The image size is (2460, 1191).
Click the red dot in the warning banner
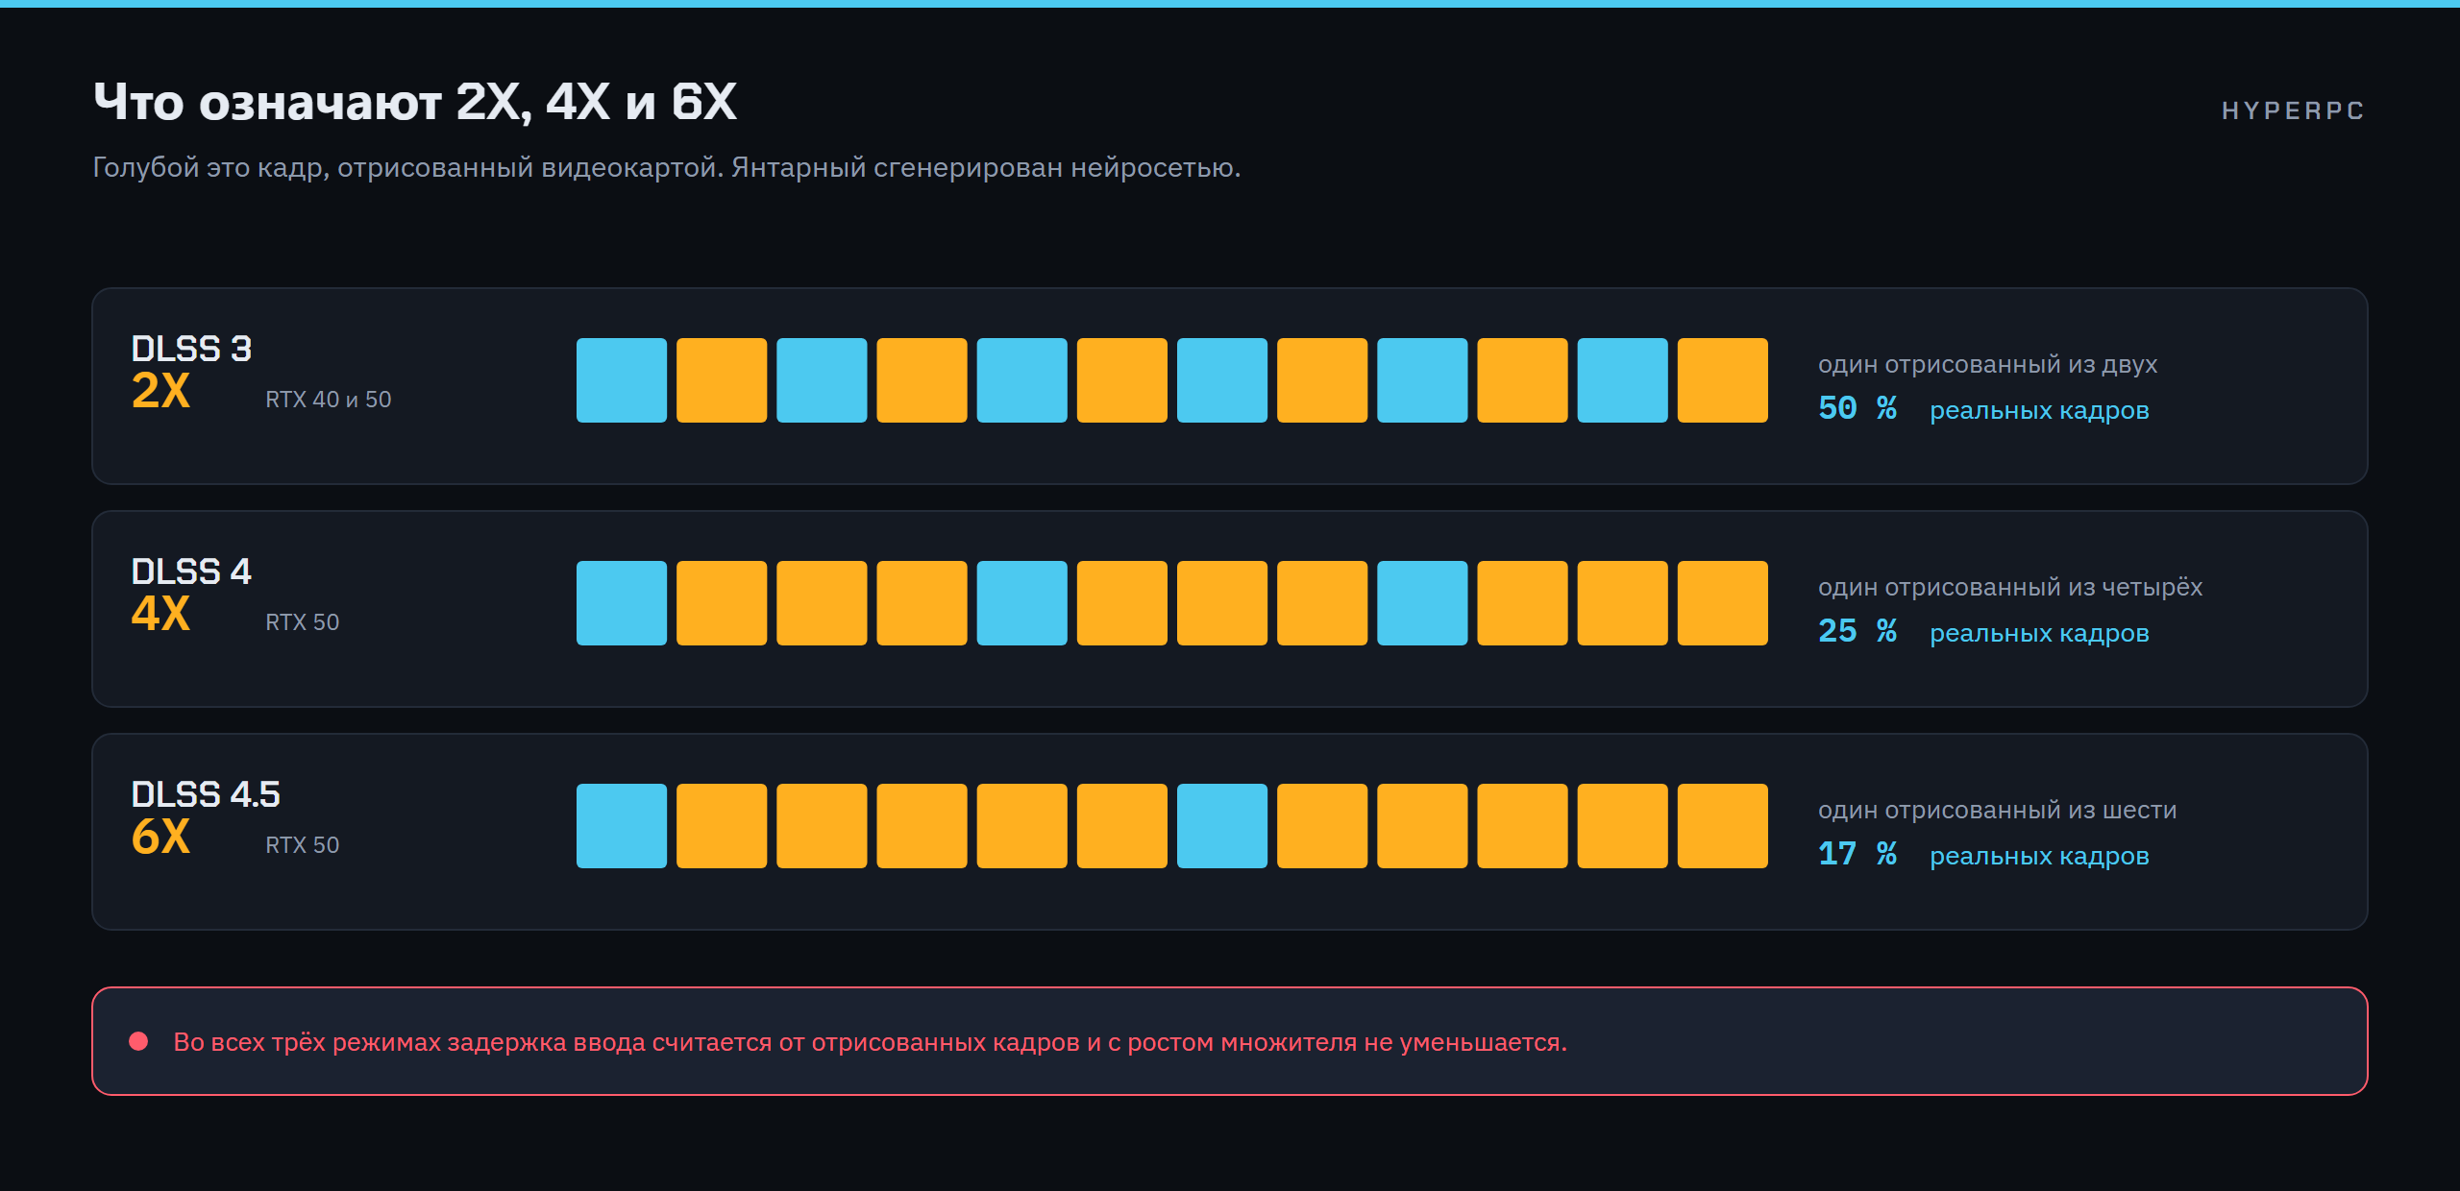pos(138,1041)
